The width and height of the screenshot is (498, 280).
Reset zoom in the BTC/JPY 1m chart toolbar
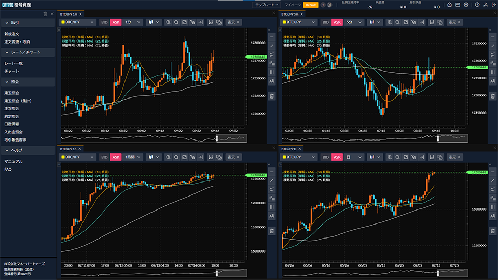(184, 22)
